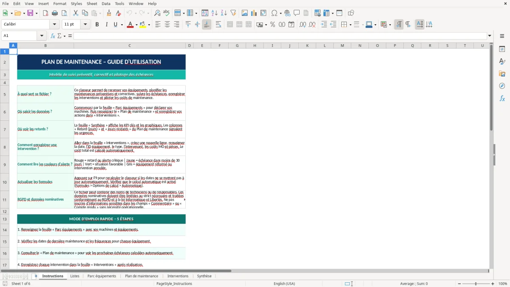Toggle Left-To-Right text direction
510x287 pixels.
click(x=399, y=25)
